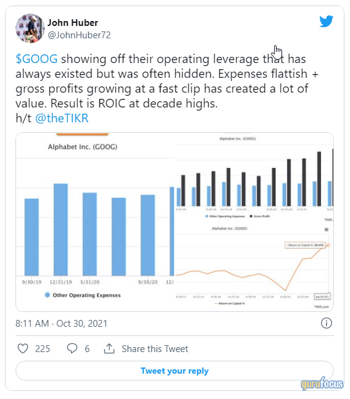Toggle Other Operating Expenses legend in left chart

(x=83, y=295)
